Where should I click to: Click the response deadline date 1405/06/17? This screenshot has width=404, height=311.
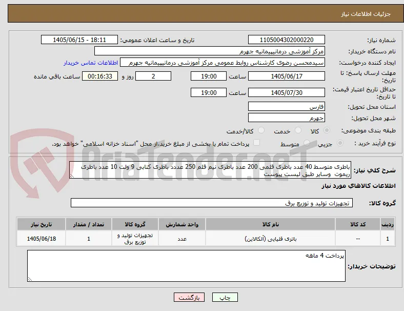pos(287,76)
